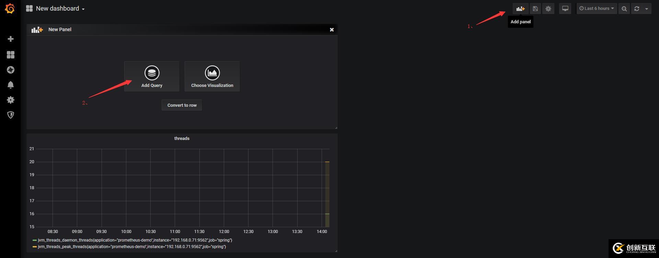Click Convert to row
659x258 pixels.
(x=182, y=105)
